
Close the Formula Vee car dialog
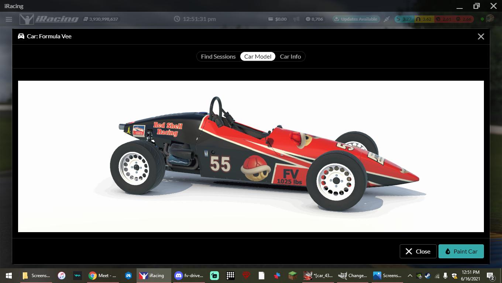481,36
